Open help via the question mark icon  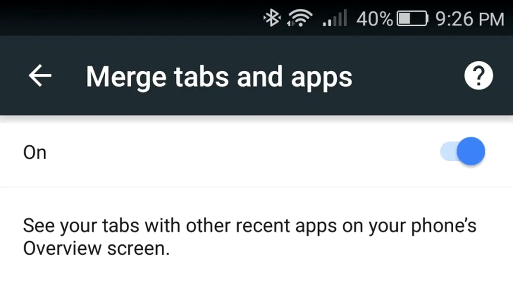point(478,76)
